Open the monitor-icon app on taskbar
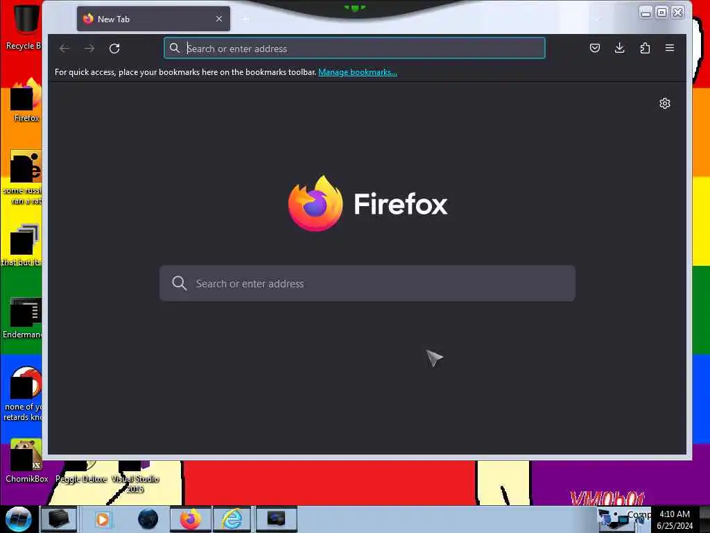The width and height of the screenshot is (710, 533). click(276, 519)
